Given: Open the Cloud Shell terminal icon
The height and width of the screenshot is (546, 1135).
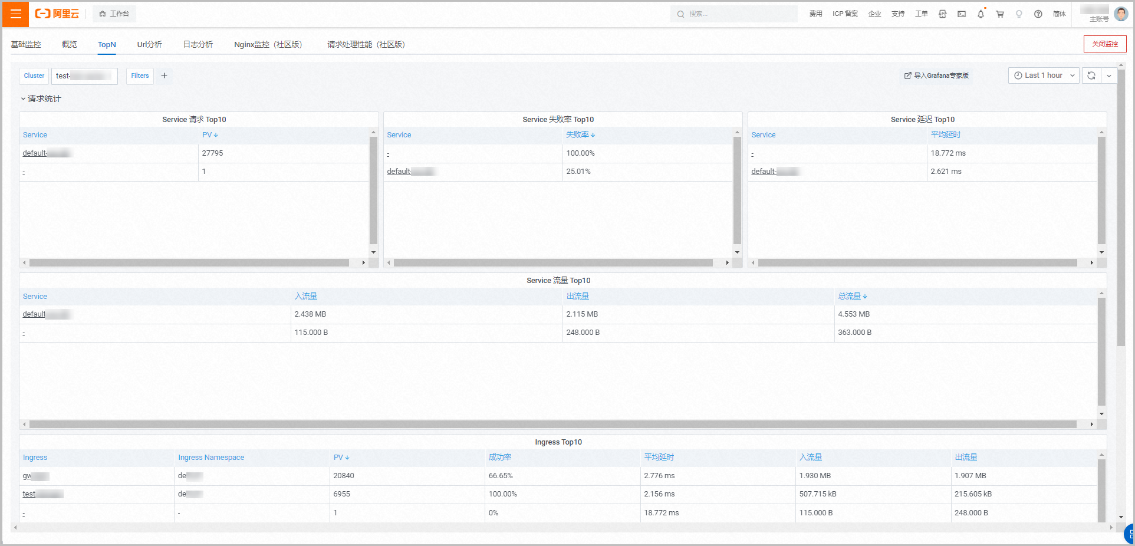Looking at the screenshot, I should 962,14.
